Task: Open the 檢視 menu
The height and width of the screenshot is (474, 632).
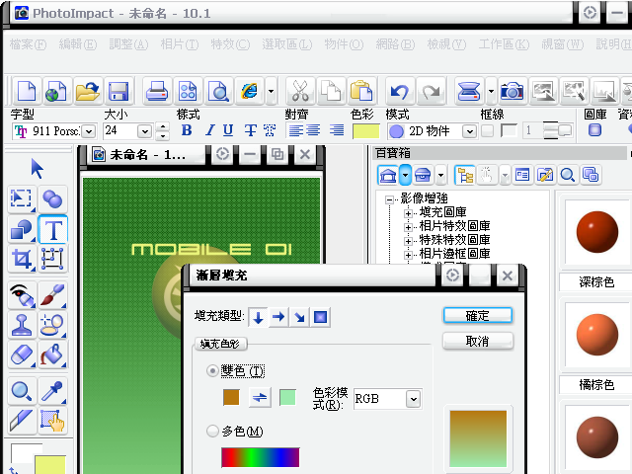Action: [446, 43]
